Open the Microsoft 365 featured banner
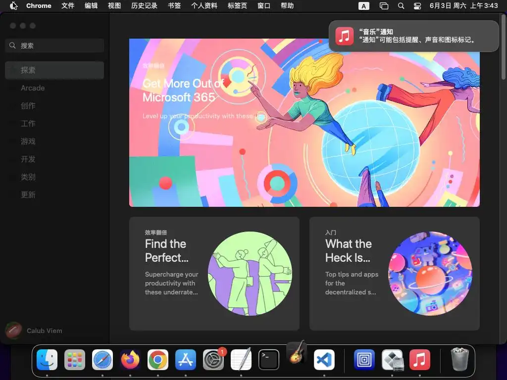This screenshot has height=380, width=507. pyautogui.click(x=304, y=123)
